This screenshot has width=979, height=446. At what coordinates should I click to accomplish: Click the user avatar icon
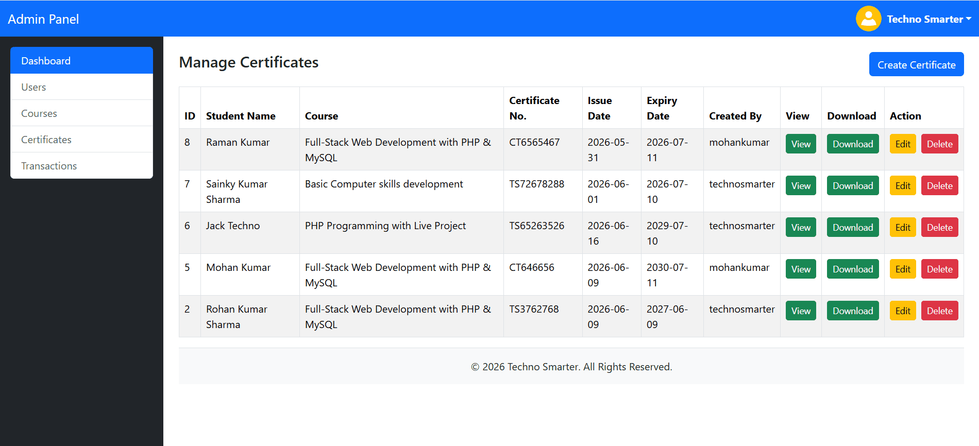[868, 19]
